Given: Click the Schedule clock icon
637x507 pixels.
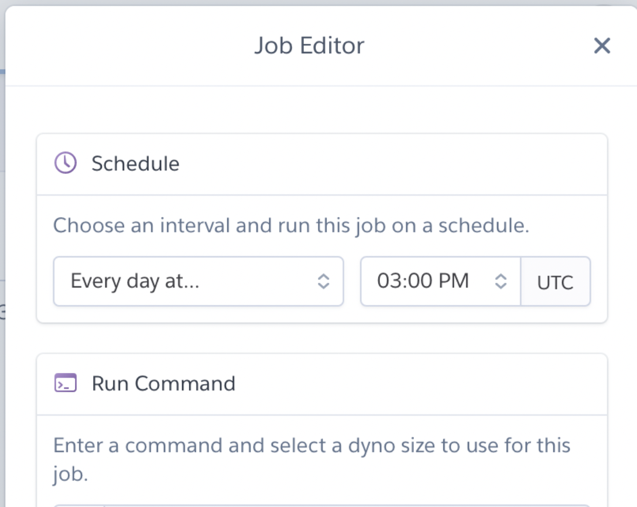Looking at the screenshot, I should [x=66, y=163].
